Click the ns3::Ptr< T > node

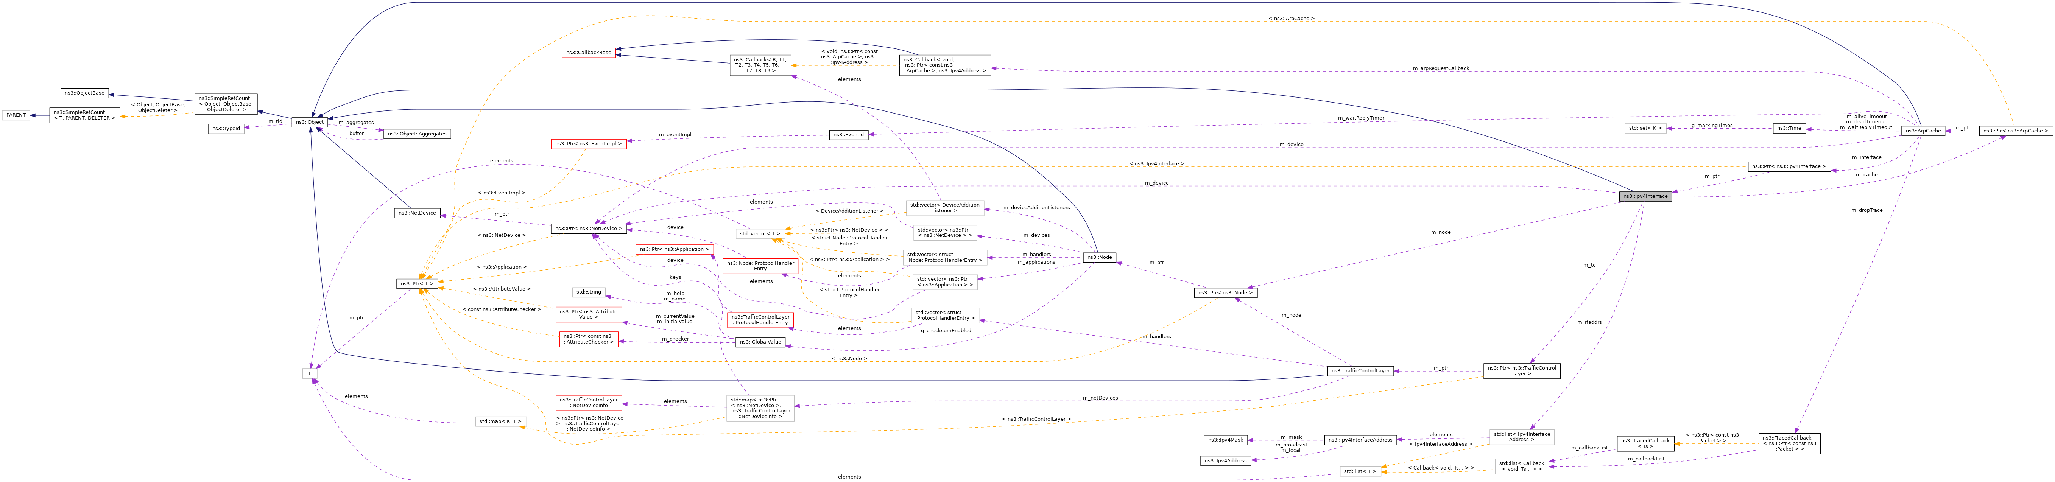pyautogui.click(x=417, y=284)
